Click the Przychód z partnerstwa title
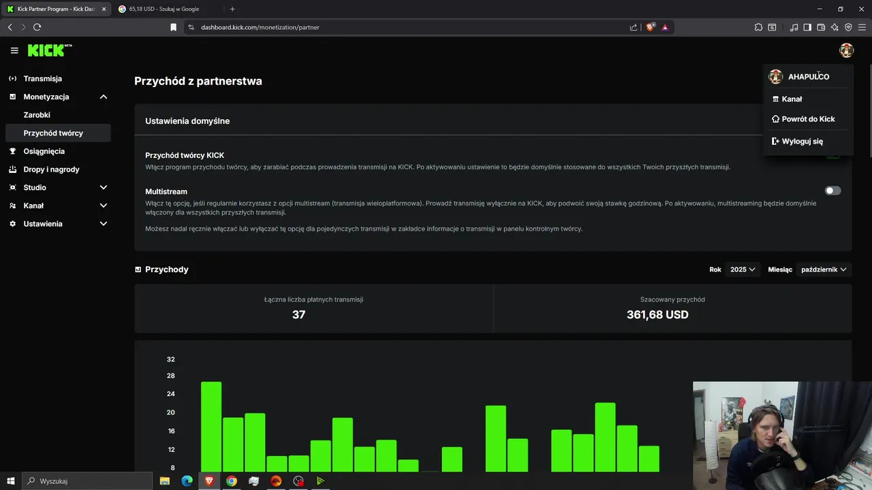The width and height of the screenshot is (872, 490). point(198,81)
